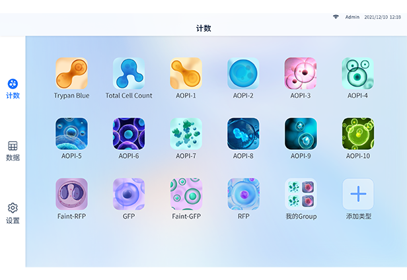Select the AOPI-6 assay type
The width and height of the screenshot is (407, 280).
(x=129, y=134)
